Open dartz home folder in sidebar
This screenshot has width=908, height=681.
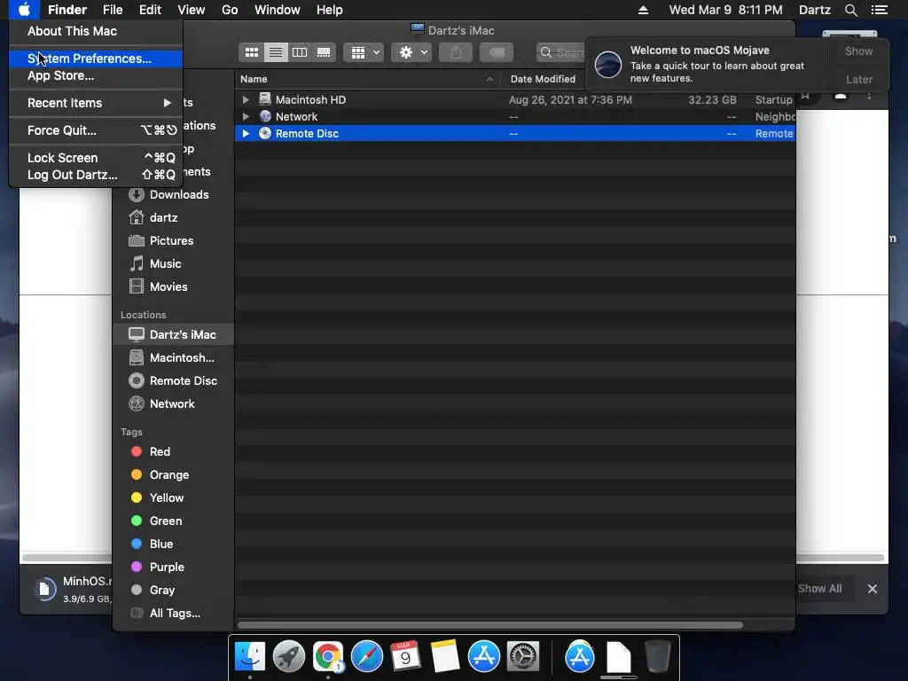[x=173, y=218]
